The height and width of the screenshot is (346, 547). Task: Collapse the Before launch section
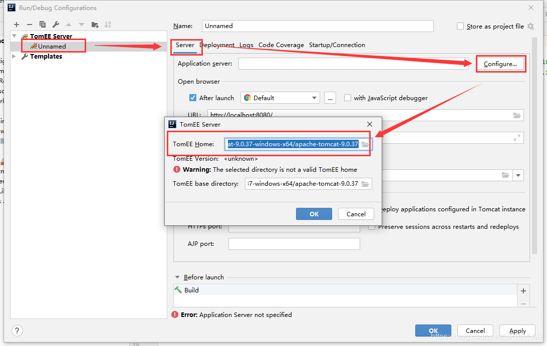tap(177, 277)
